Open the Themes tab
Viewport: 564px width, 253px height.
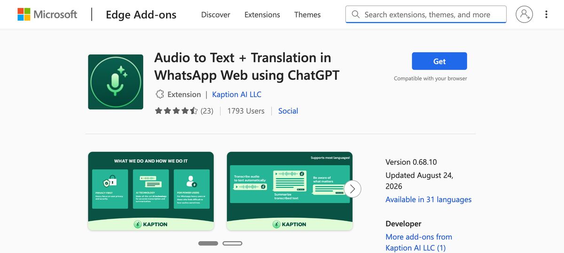307,15
